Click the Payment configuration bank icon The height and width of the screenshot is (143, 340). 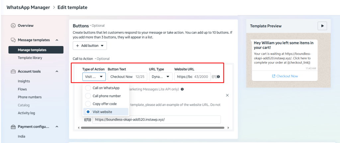13,127
